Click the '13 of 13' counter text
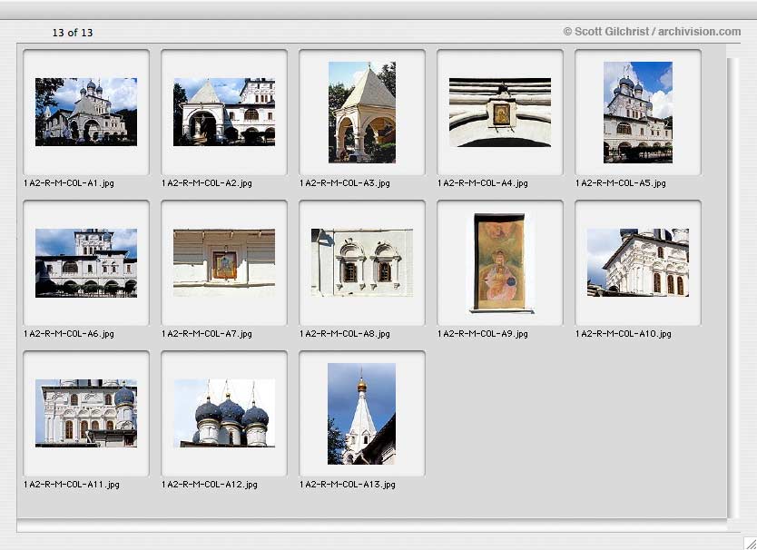The height and width of the screenshot is (550, 757). click(73, 33)
